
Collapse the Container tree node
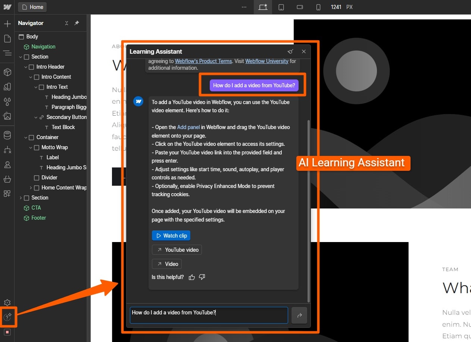pyautogui.click(x=26, y=138)
